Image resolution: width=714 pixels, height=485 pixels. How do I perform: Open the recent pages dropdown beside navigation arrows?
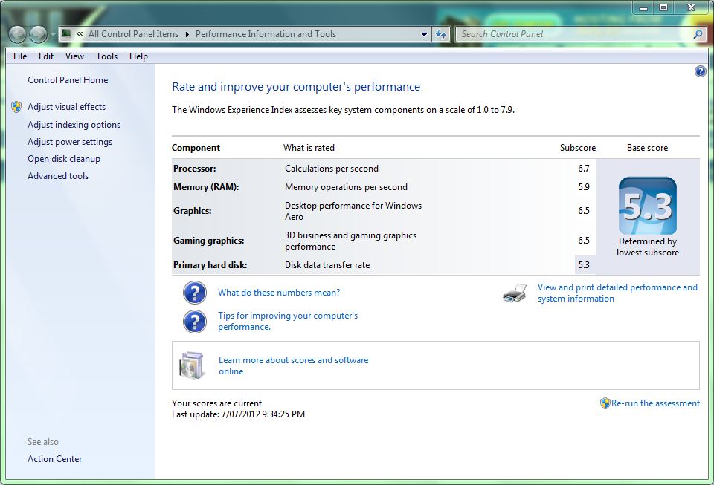click(x=53, y=35)
